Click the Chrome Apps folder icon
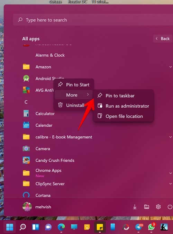The width and height of the screenshot is (173, 234). click(26, 173)
